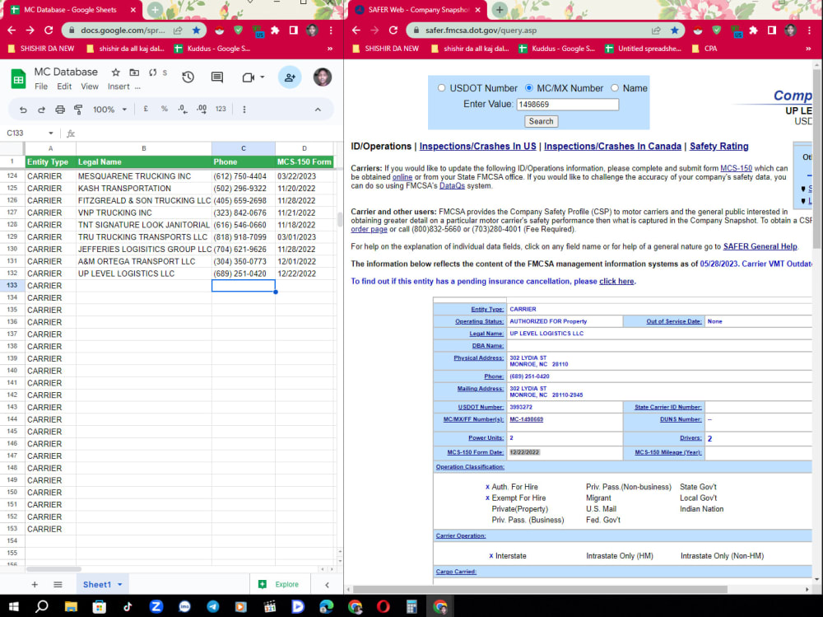Click the insurance cancellation click here link

(616, 281)
